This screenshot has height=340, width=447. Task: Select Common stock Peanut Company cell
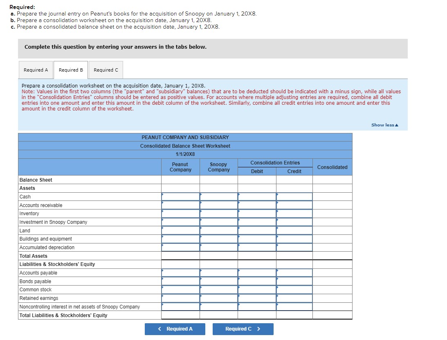pyautogui.click(x=180, y=290)
